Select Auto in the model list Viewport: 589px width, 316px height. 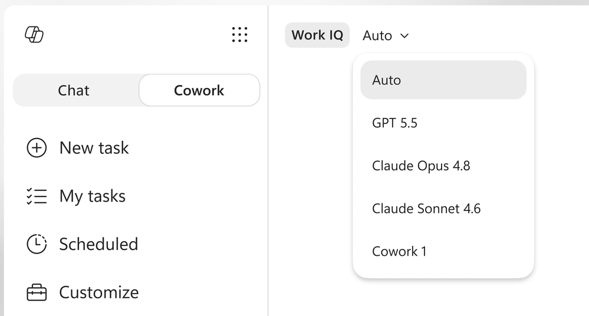point(443,80)
